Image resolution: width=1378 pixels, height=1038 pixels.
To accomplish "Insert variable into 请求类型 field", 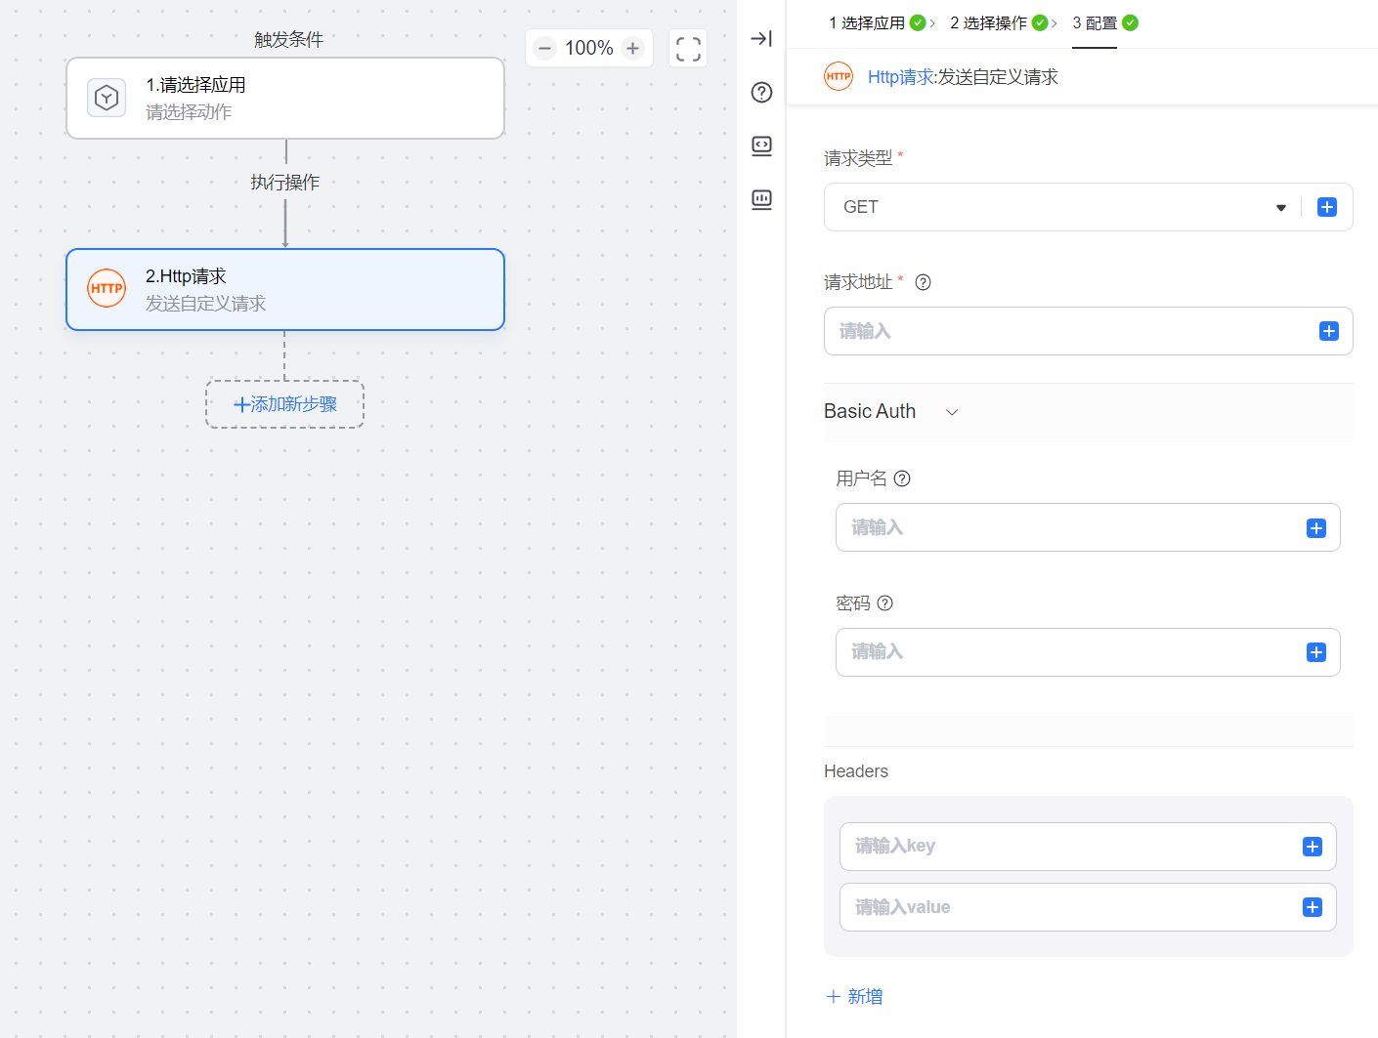I will point(1327,207).
